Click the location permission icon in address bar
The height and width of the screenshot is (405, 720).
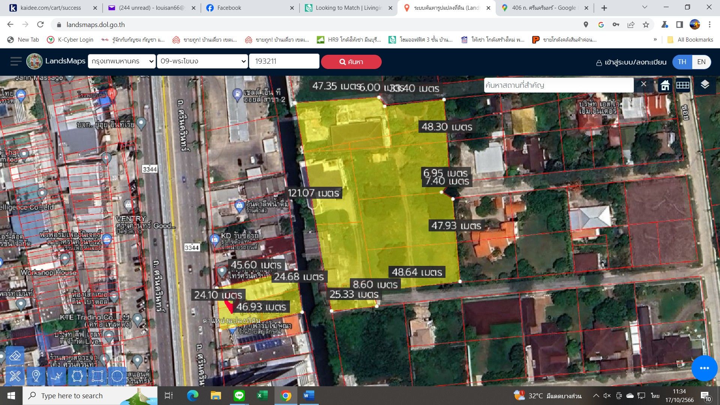[586, 25]
